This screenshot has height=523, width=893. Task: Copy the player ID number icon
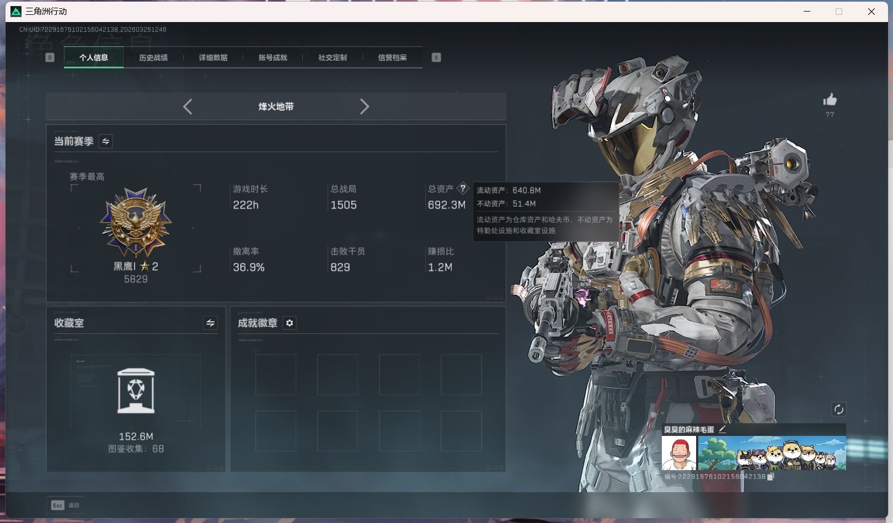pos(771,477)
